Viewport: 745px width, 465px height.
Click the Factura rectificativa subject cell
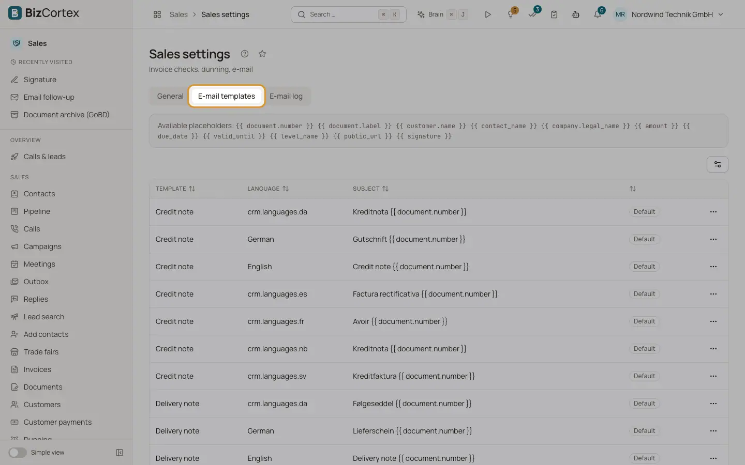tap(425, 294)
